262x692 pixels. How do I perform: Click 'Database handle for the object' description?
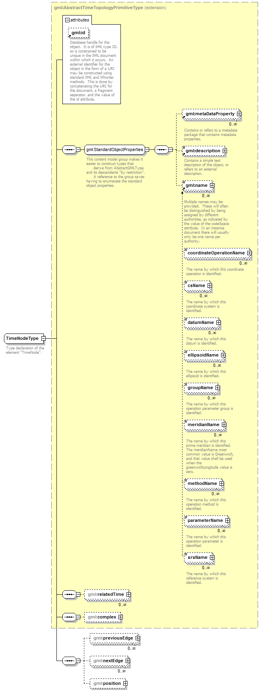93,71
